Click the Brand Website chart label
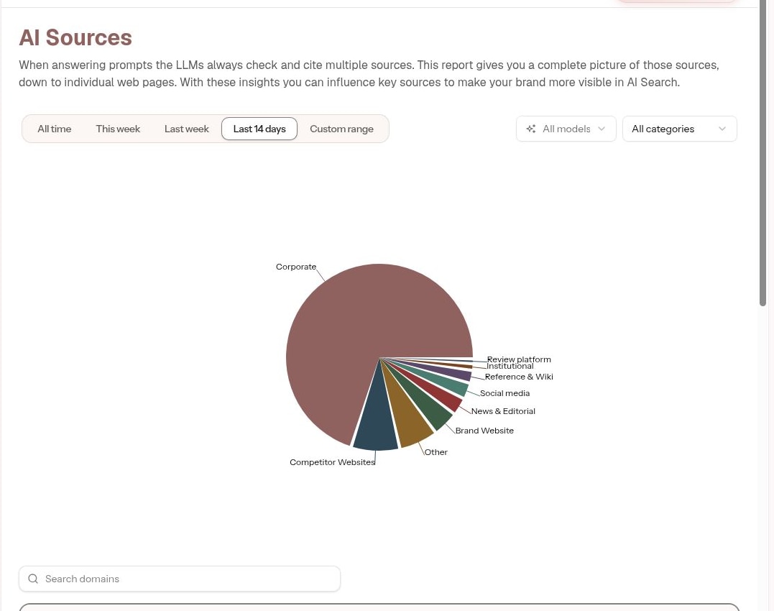The image size is (774, 611). pyautogui.click(x=484, y=431)
